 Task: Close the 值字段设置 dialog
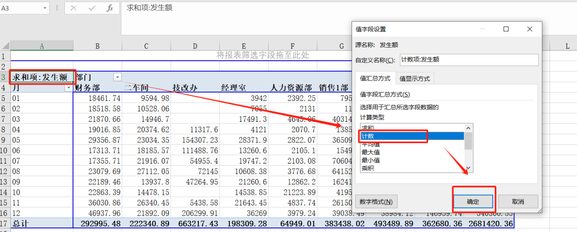530,29
